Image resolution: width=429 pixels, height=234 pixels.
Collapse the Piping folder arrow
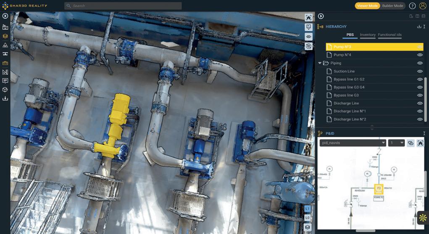tap(320, 63)
